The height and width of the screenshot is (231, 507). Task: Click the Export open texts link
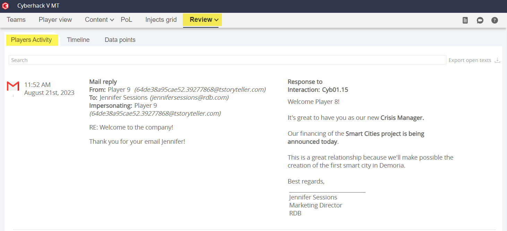pyautogui.click(x=470, y=60)
